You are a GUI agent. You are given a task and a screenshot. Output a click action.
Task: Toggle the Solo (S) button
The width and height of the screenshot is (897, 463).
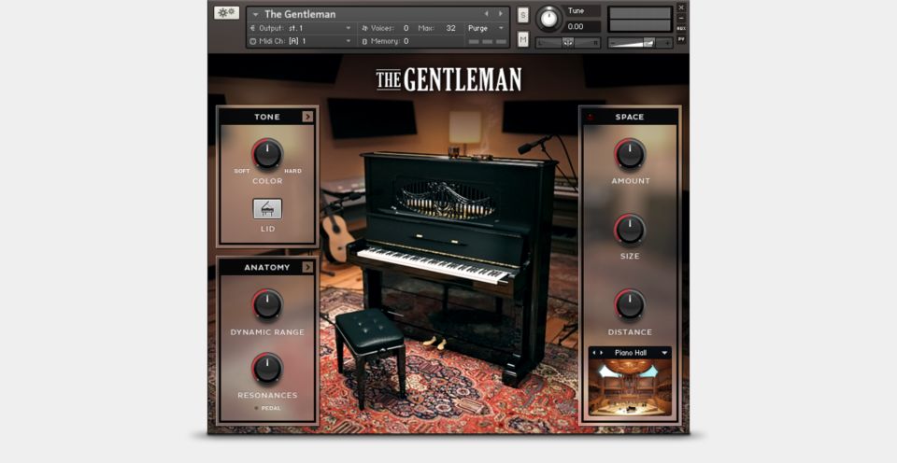tap(522, 15)
